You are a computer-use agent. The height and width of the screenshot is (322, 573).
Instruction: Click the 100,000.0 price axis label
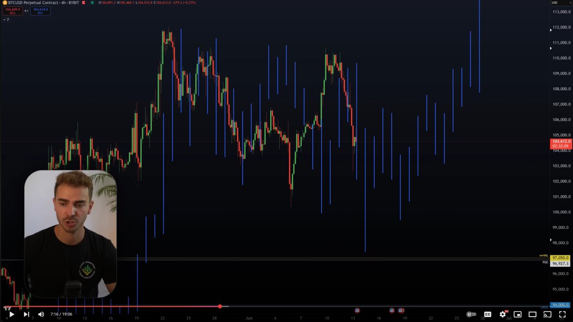(x=561, y=212)
